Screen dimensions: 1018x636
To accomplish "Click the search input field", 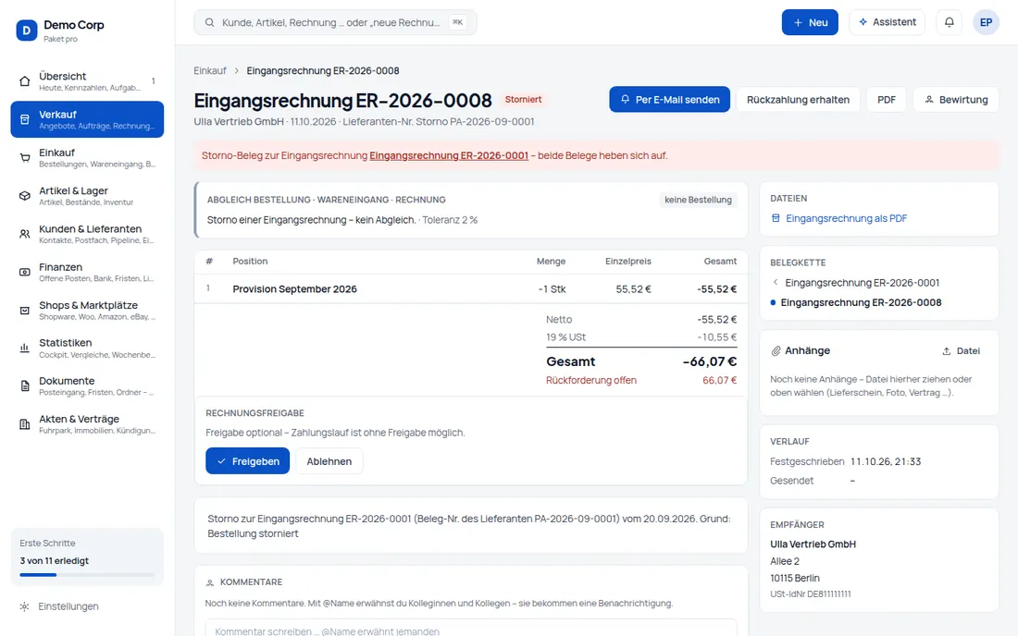I will [x=335, y=23].
